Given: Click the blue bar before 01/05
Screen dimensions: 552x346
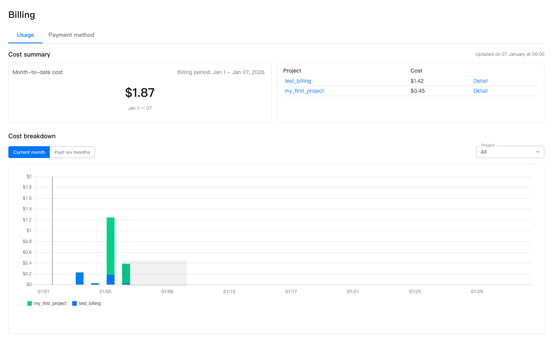Looking at the screenshot, I should [80, 278].
